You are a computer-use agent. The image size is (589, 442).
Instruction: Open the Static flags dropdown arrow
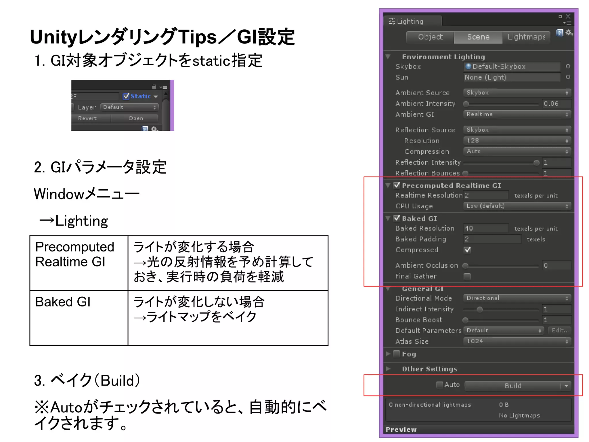pyautogui.click(x=156, y=97)
